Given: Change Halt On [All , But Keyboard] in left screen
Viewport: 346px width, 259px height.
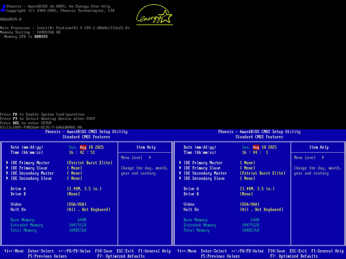Looking at the screenshot, I should tap(89, 210).
